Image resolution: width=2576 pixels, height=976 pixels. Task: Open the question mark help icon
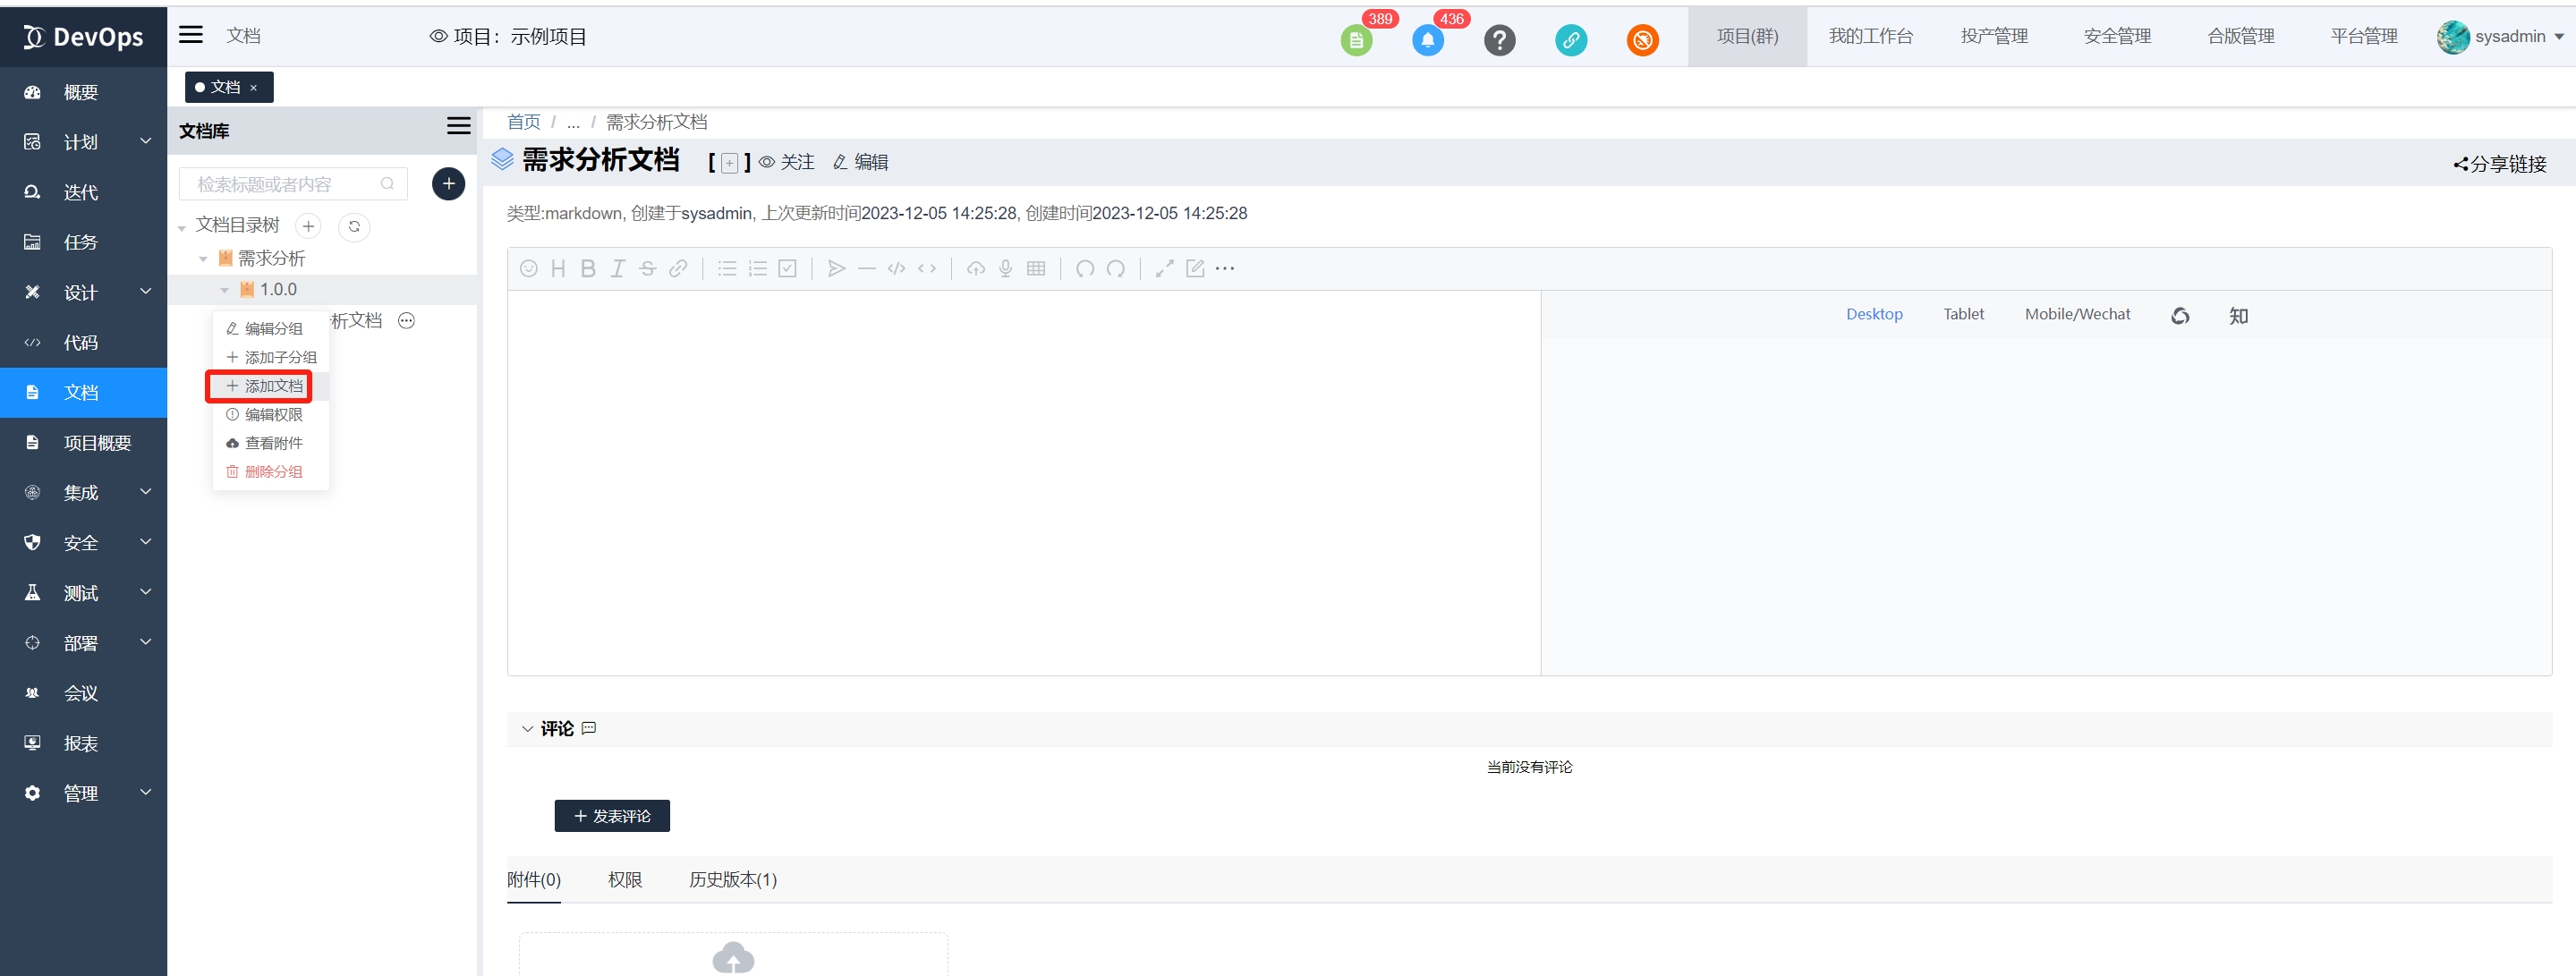click(1499, 40)
